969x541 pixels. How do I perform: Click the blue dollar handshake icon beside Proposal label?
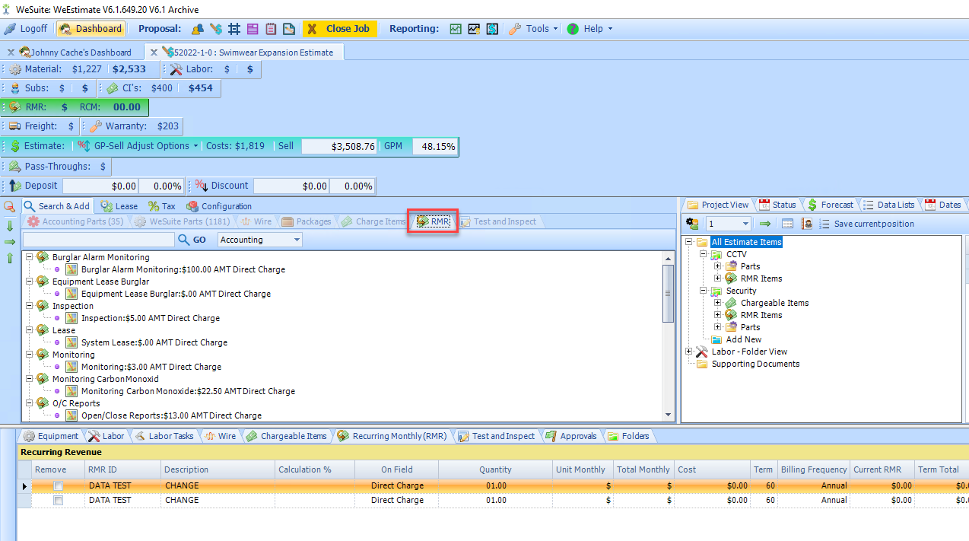tap(216, 29)
